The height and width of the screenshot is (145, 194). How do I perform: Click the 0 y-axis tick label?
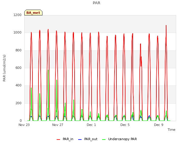coord(21,121)
